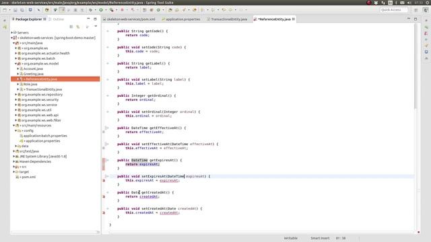The height and width of the screenshot is (242, 431).
Task: Open the Run dropdown arrow
Action: point(106,10)
